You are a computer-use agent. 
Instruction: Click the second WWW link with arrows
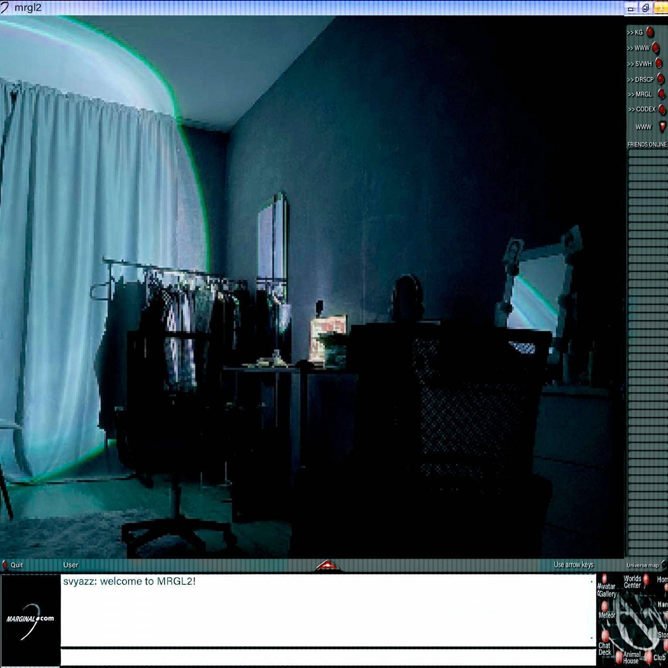click(x=638, y=48)
